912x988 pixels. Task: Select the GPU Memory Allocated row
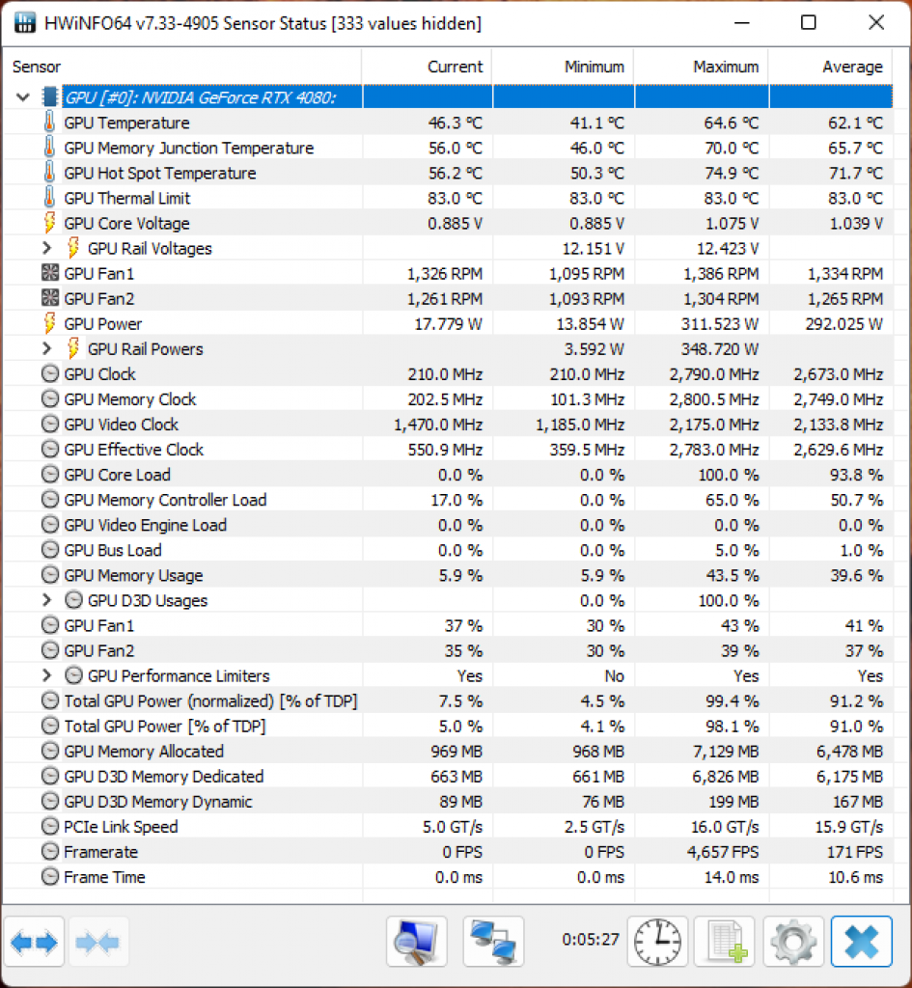(448, 751)
